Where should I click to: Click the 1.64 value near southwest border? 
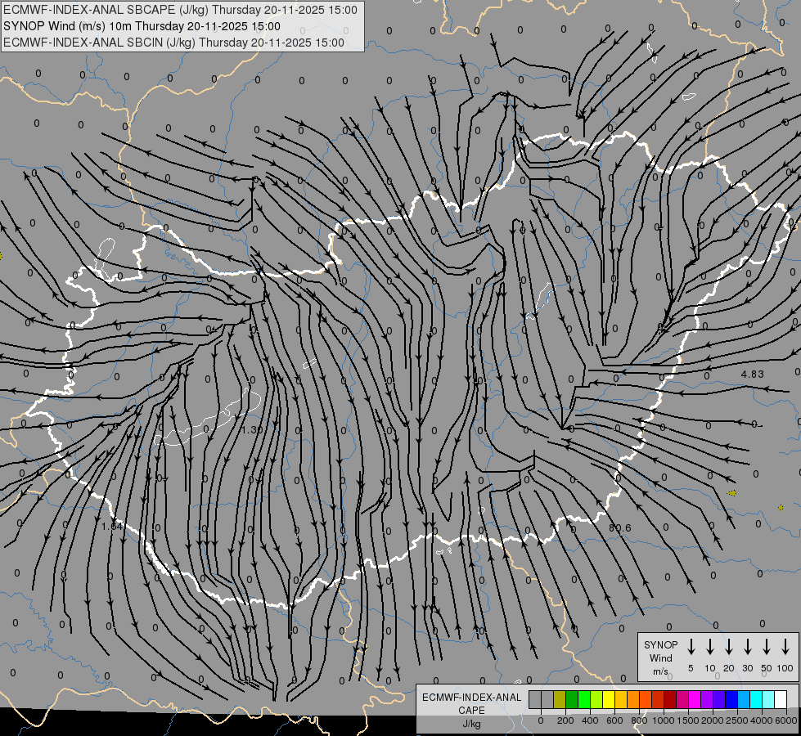(112, 526)
